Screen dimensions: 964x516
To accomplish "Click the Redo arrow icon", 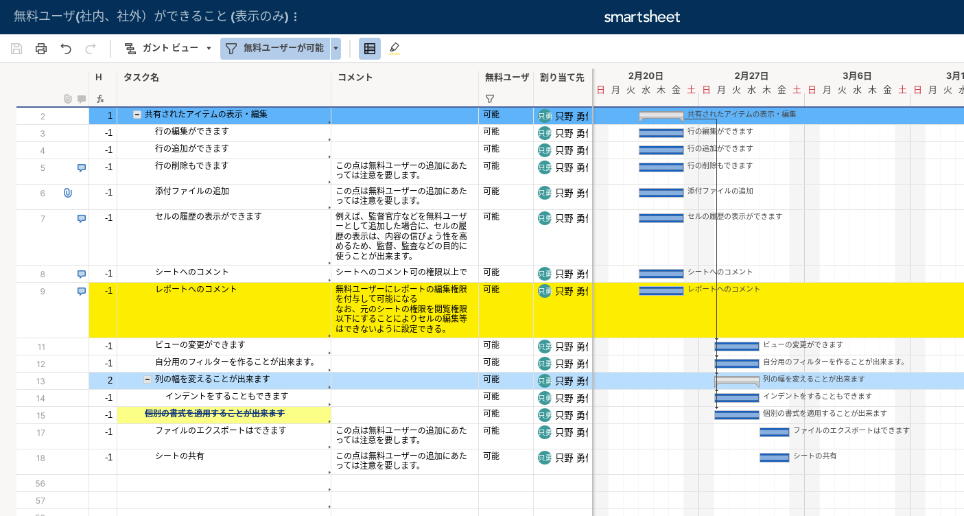I will click(x=89, y=48).
